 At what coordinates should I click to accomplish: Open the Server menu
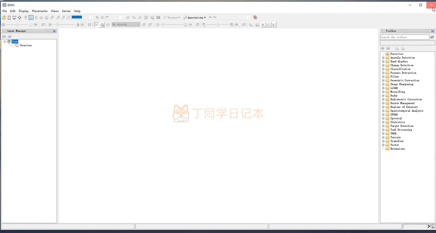[66, 11]
